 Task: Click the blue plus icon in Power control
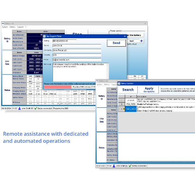142,41
